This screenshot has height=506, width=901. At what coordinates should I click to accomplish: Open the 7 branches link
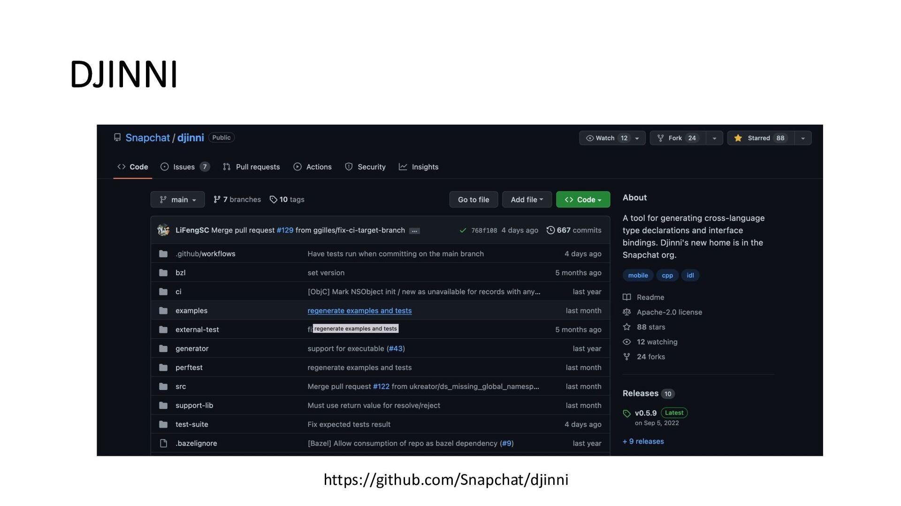point(237,200)
